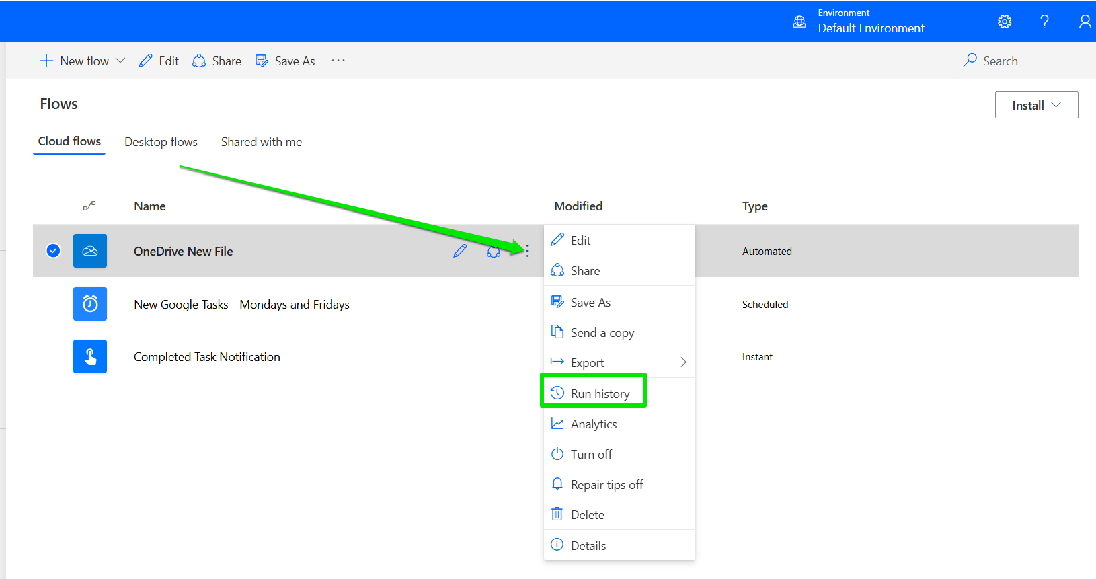Click the OneDrive cloud flow icon
The width and height of the screenshot is (1096, 579).
pos(90,251)
